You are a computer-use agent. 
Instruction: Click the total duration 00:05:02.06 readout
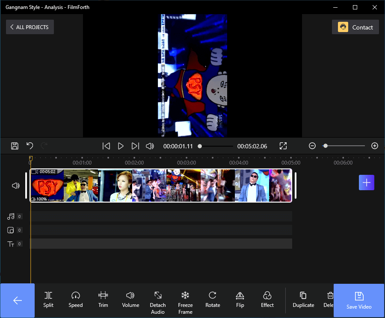click(x=252, y=146)
